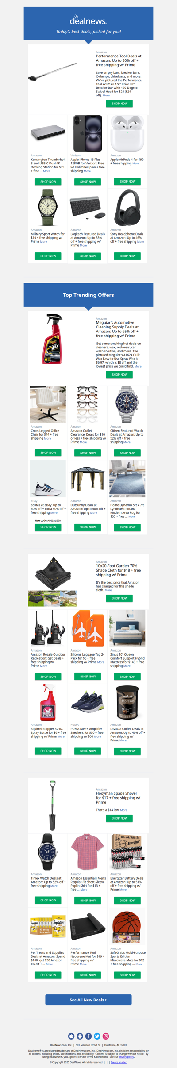Screen dimensions: 177x1068
Task: Click the dealnews logo in header
Action: [88, 20]
